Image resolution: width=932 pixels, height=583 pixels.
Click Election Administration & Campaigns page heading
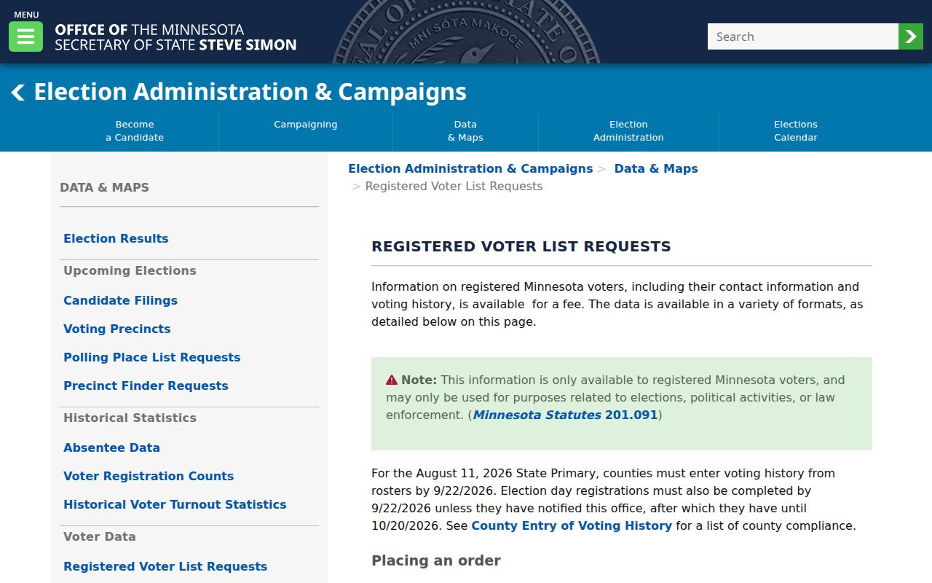[250, 92]
